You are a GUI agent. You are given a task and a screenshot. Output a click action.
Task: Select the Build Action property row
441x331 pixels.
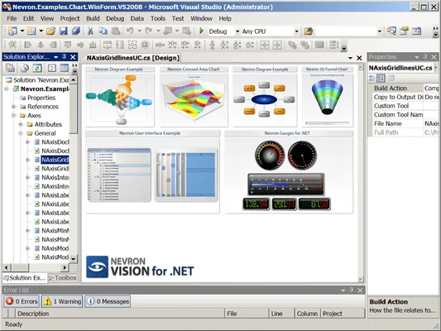(404, 88)
